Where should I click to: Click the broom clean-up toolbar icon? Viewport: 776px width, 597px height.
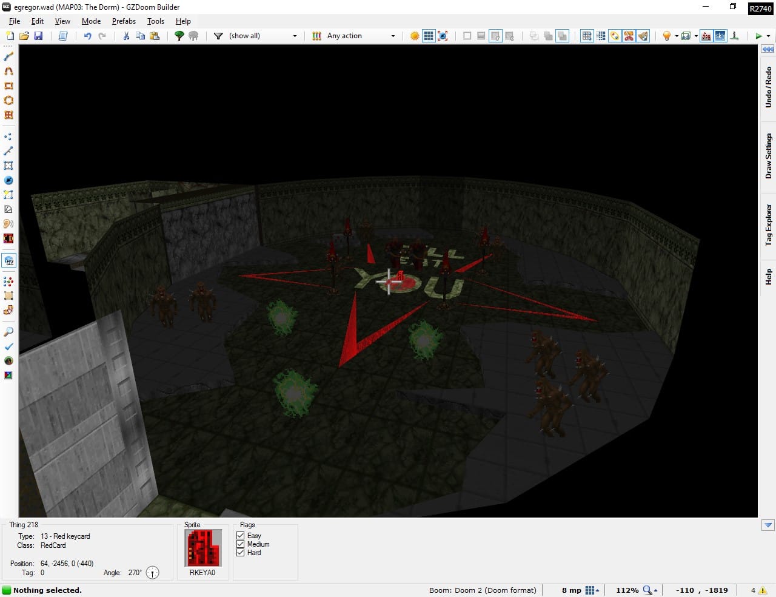(643, 36)
